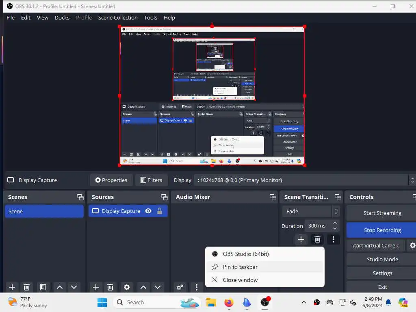Open the Audio Mixer three-dot menu
The image size is (416, 312).
(196, 287)
